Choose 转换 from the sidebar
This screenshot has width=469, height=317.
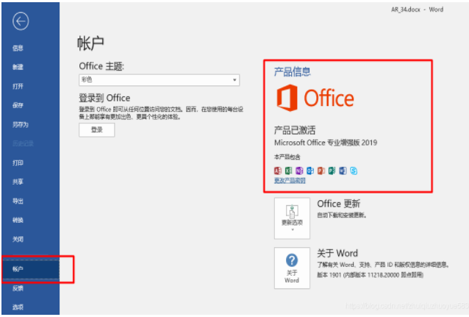(18, 220)
